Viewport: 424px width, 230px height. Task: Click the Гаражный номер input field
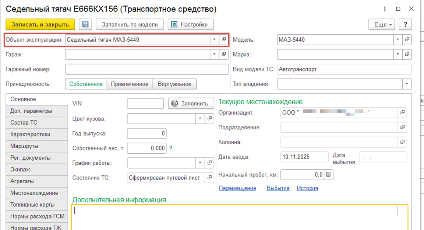[x=146, y=69]
